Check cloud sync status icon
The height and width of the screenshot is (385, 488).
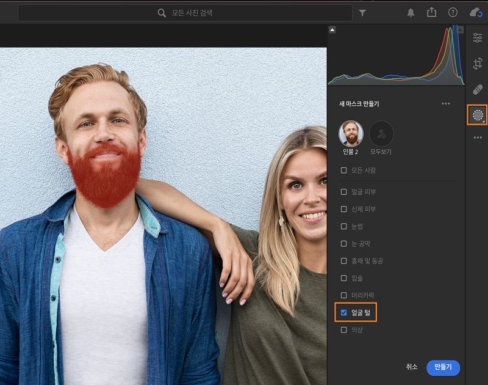(476, 13)
